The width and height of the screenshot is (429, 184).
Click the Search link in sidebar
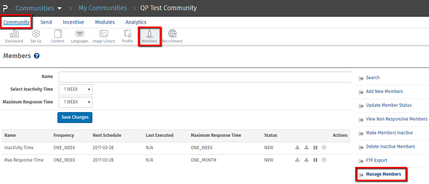(373, 78)
